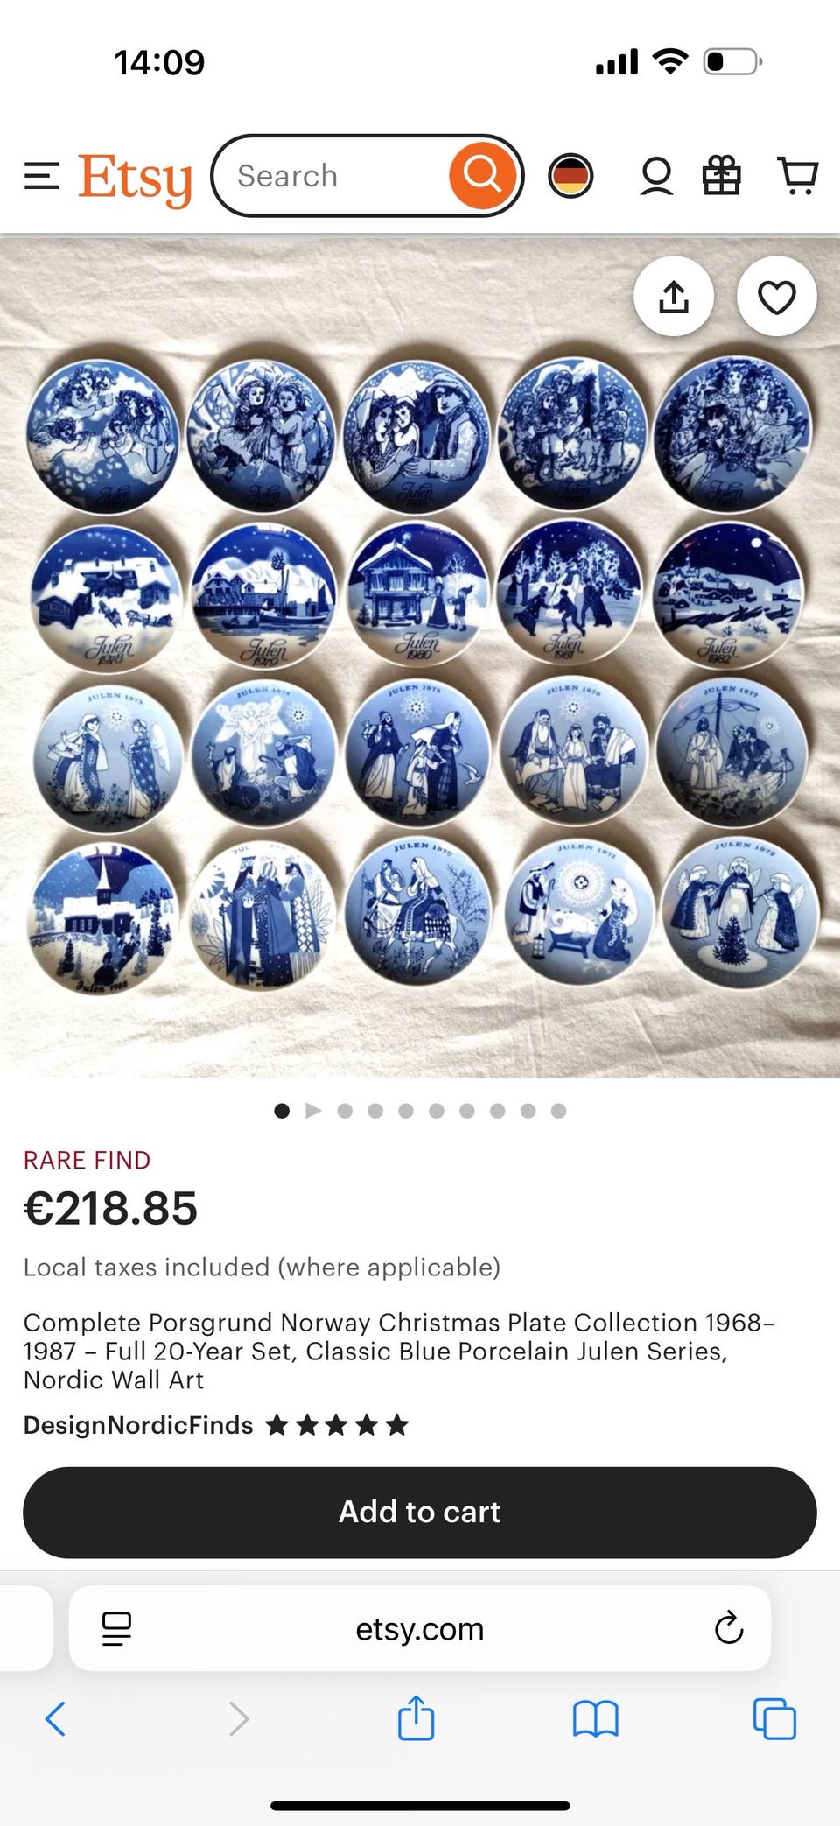Show Safari open tabs overview

[x=774, y=1718]
